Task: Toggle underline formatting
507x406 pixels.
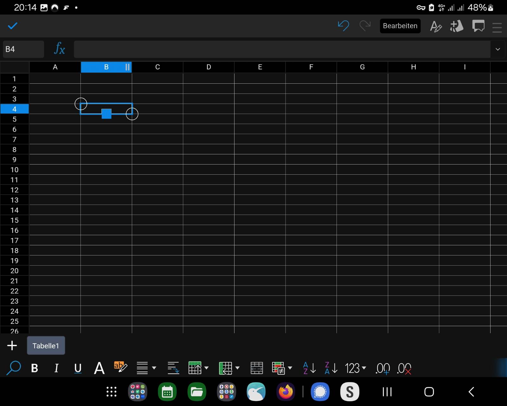Action: coord(78,368)
